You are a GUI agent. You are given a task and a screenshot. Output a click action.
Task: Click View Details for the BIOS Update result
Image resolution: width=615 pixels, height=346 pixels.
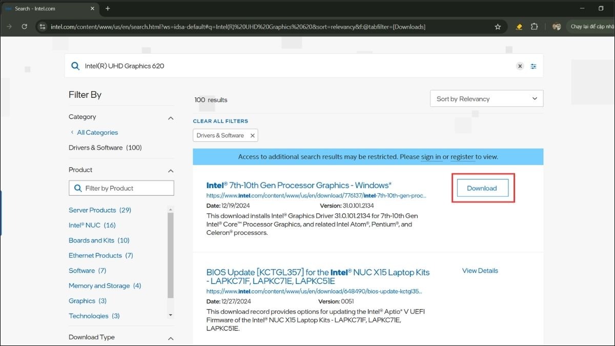480,271
